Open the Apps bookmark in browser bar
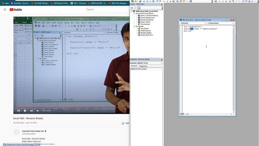The height and width of the screenshot is (146, 259). (x=5, y=3)
